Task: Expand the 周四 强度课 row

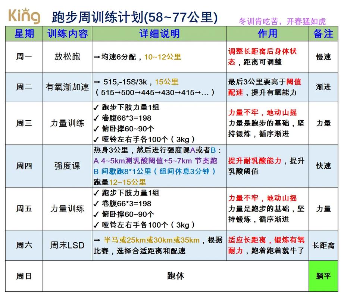Action: pos(67,166)
